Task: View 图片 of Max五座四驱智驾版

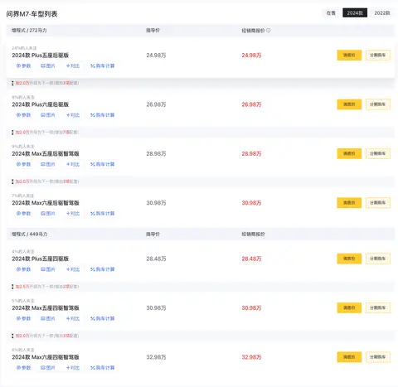Action: (48, 318)
